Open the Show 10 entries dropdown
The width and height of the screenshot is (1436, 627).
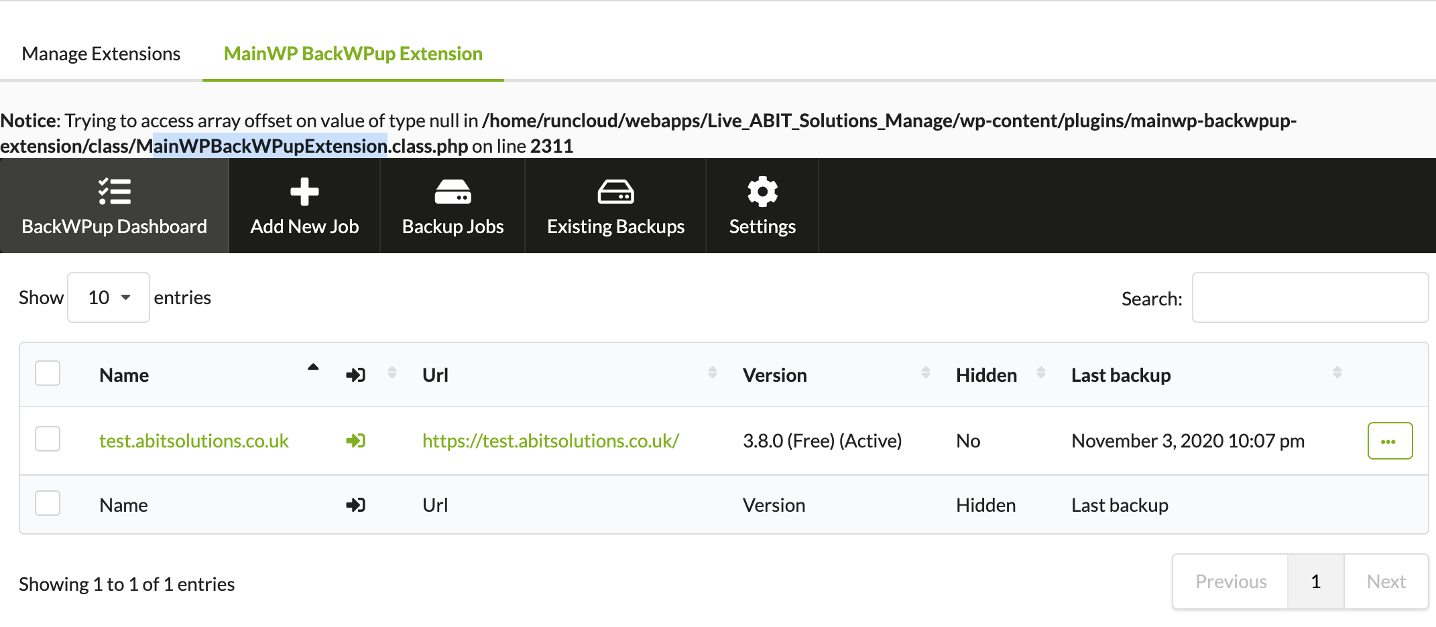coord(109,297)
